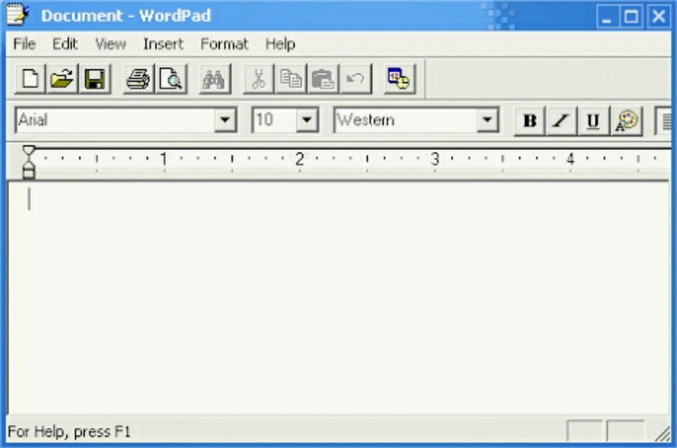Image resolution: width=677 pixels, height=448 pixels.
Task: Open Print Preview
Action: tap(171, 79)
